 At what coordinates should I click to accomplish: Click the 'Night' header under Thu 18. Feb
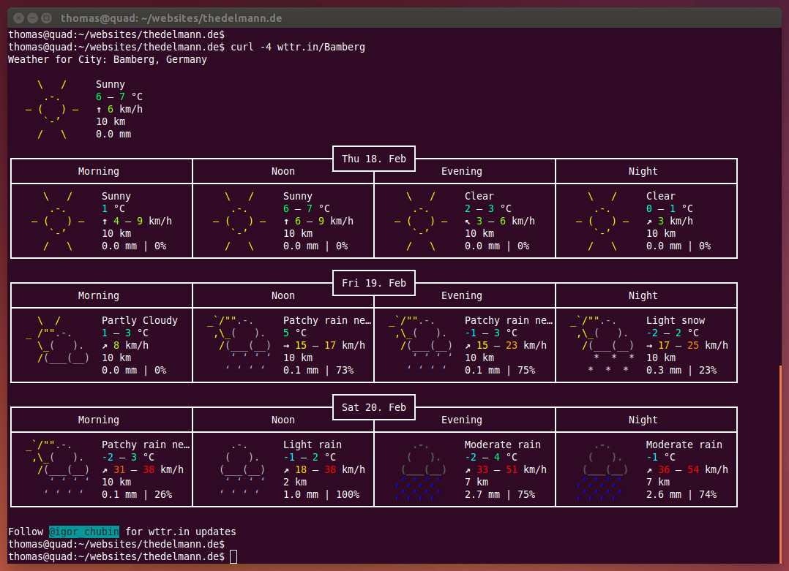643,171
